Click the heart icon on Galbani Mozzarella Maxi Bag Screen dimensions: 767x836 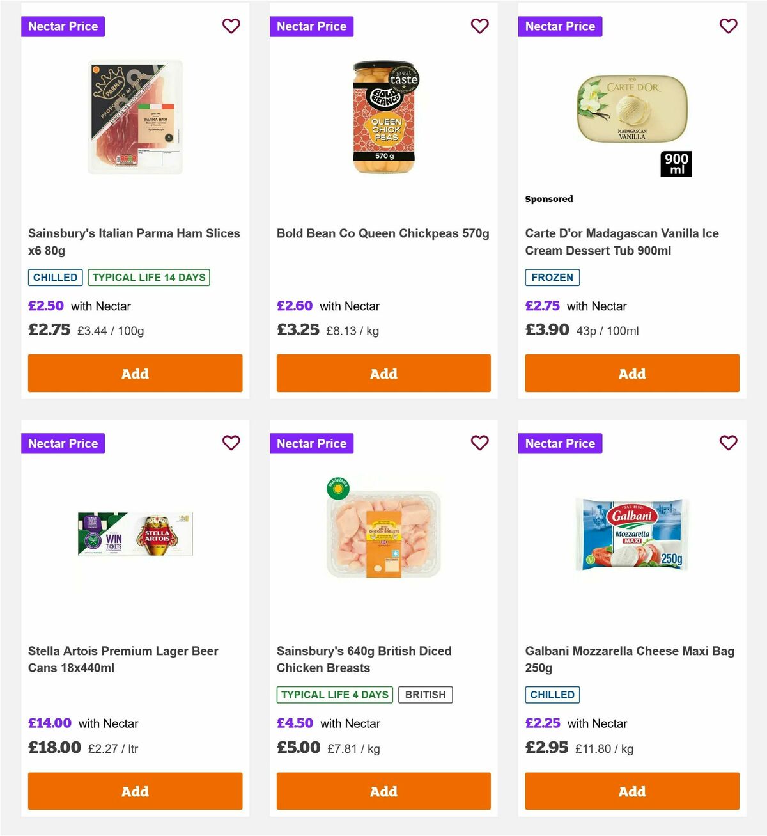tap(728, 443)
